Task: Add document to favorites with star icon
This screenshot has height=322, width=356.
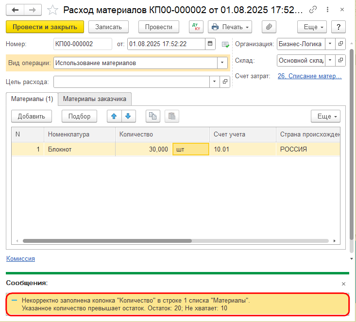Action: click(52, 10)
